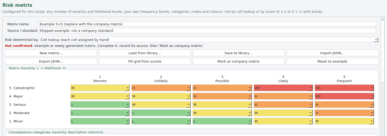Click the 'Possible' column header
The width and height of the screenshot is (387, 136).
tap(222, 81)
